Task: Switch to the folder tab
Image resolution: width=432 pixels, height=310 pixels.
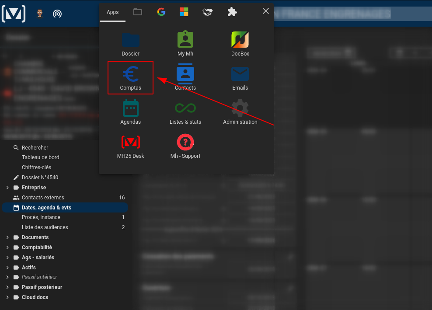Action: click(137, 12)
